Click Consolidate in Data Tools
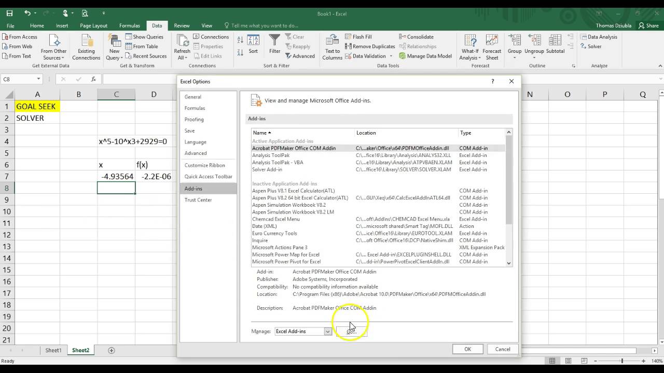 coord(416,37)
